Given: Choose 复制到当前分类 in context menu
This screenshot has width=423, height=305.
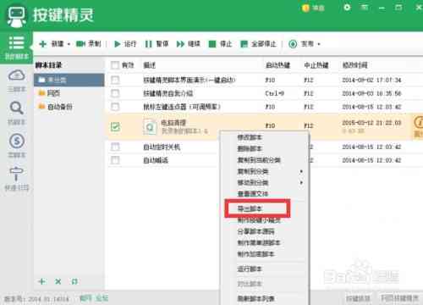Looking at the screenshot, I should click(x=259, y=160).
